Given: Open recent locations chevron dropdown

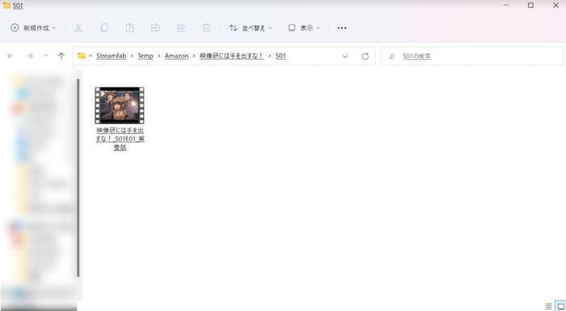Looking at the screenshot, I should click(46, 56).
